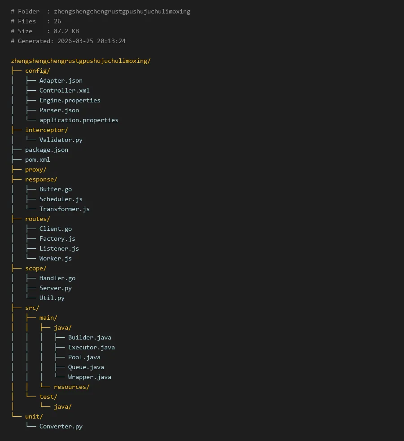Expand the interceptor/ folder
This screenshot has width=404, height=441.
pos(46,130)
